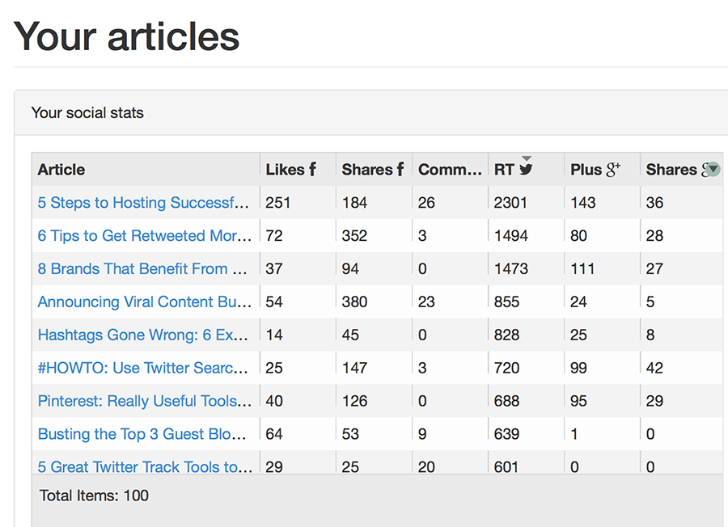This screenshot has width=728, height=527.
Task: Click the descending sort arrow above RT
Action: (527, 158)
